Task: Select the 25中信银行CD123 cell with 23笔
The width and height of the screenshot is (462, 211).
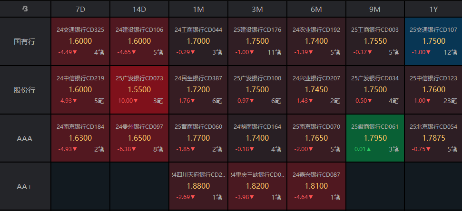Action: [x=433, y=90]
